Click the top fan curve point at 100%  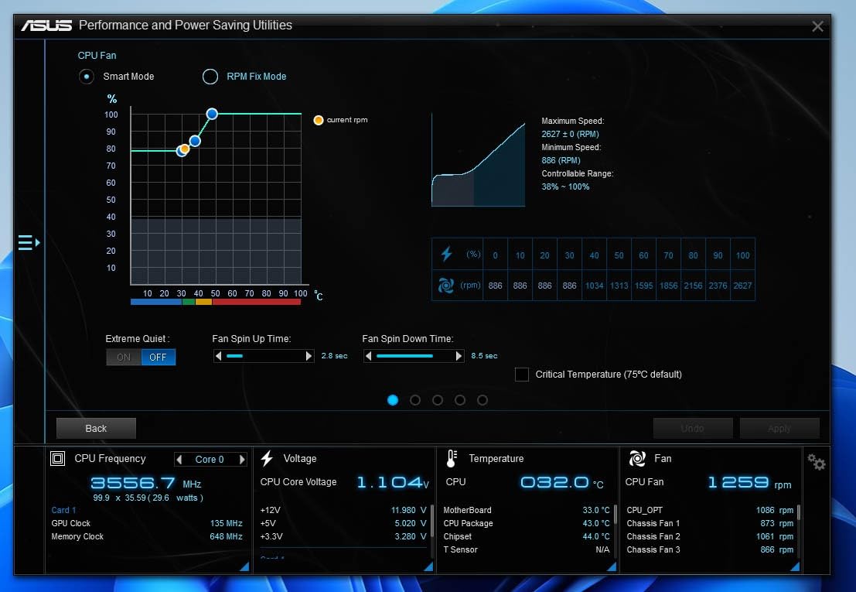click(x=212, y=114)
